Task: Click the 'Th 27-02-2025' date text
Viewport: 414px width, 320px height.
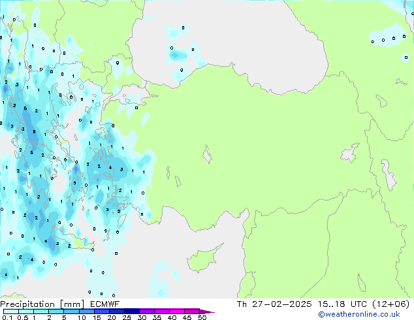Action: (x=274, y=304)
